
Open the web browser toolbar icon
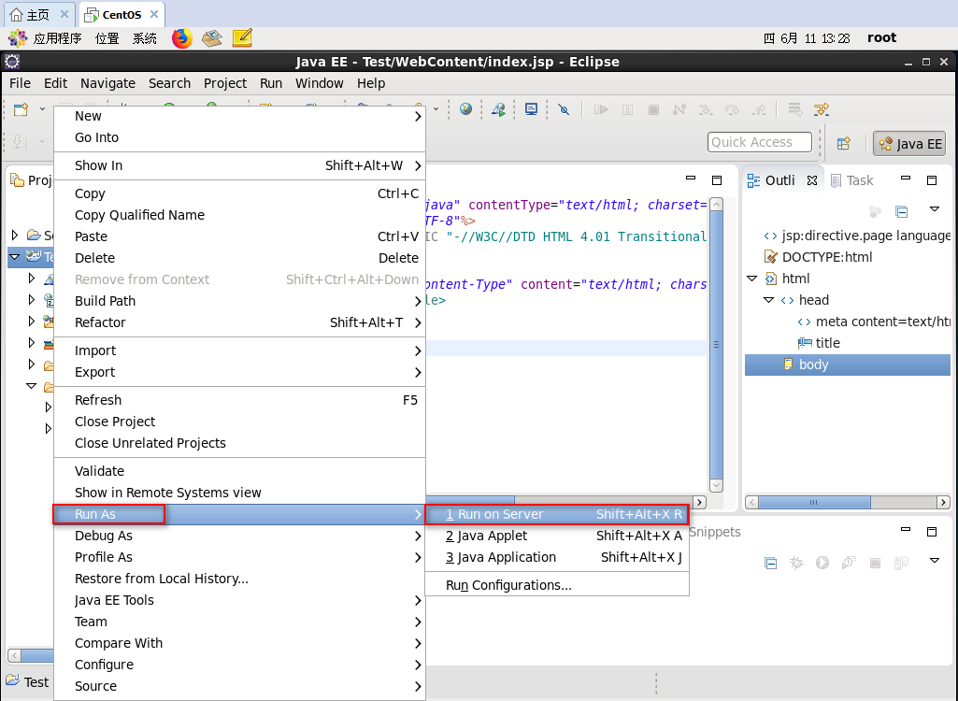click(x=465, y=109)
